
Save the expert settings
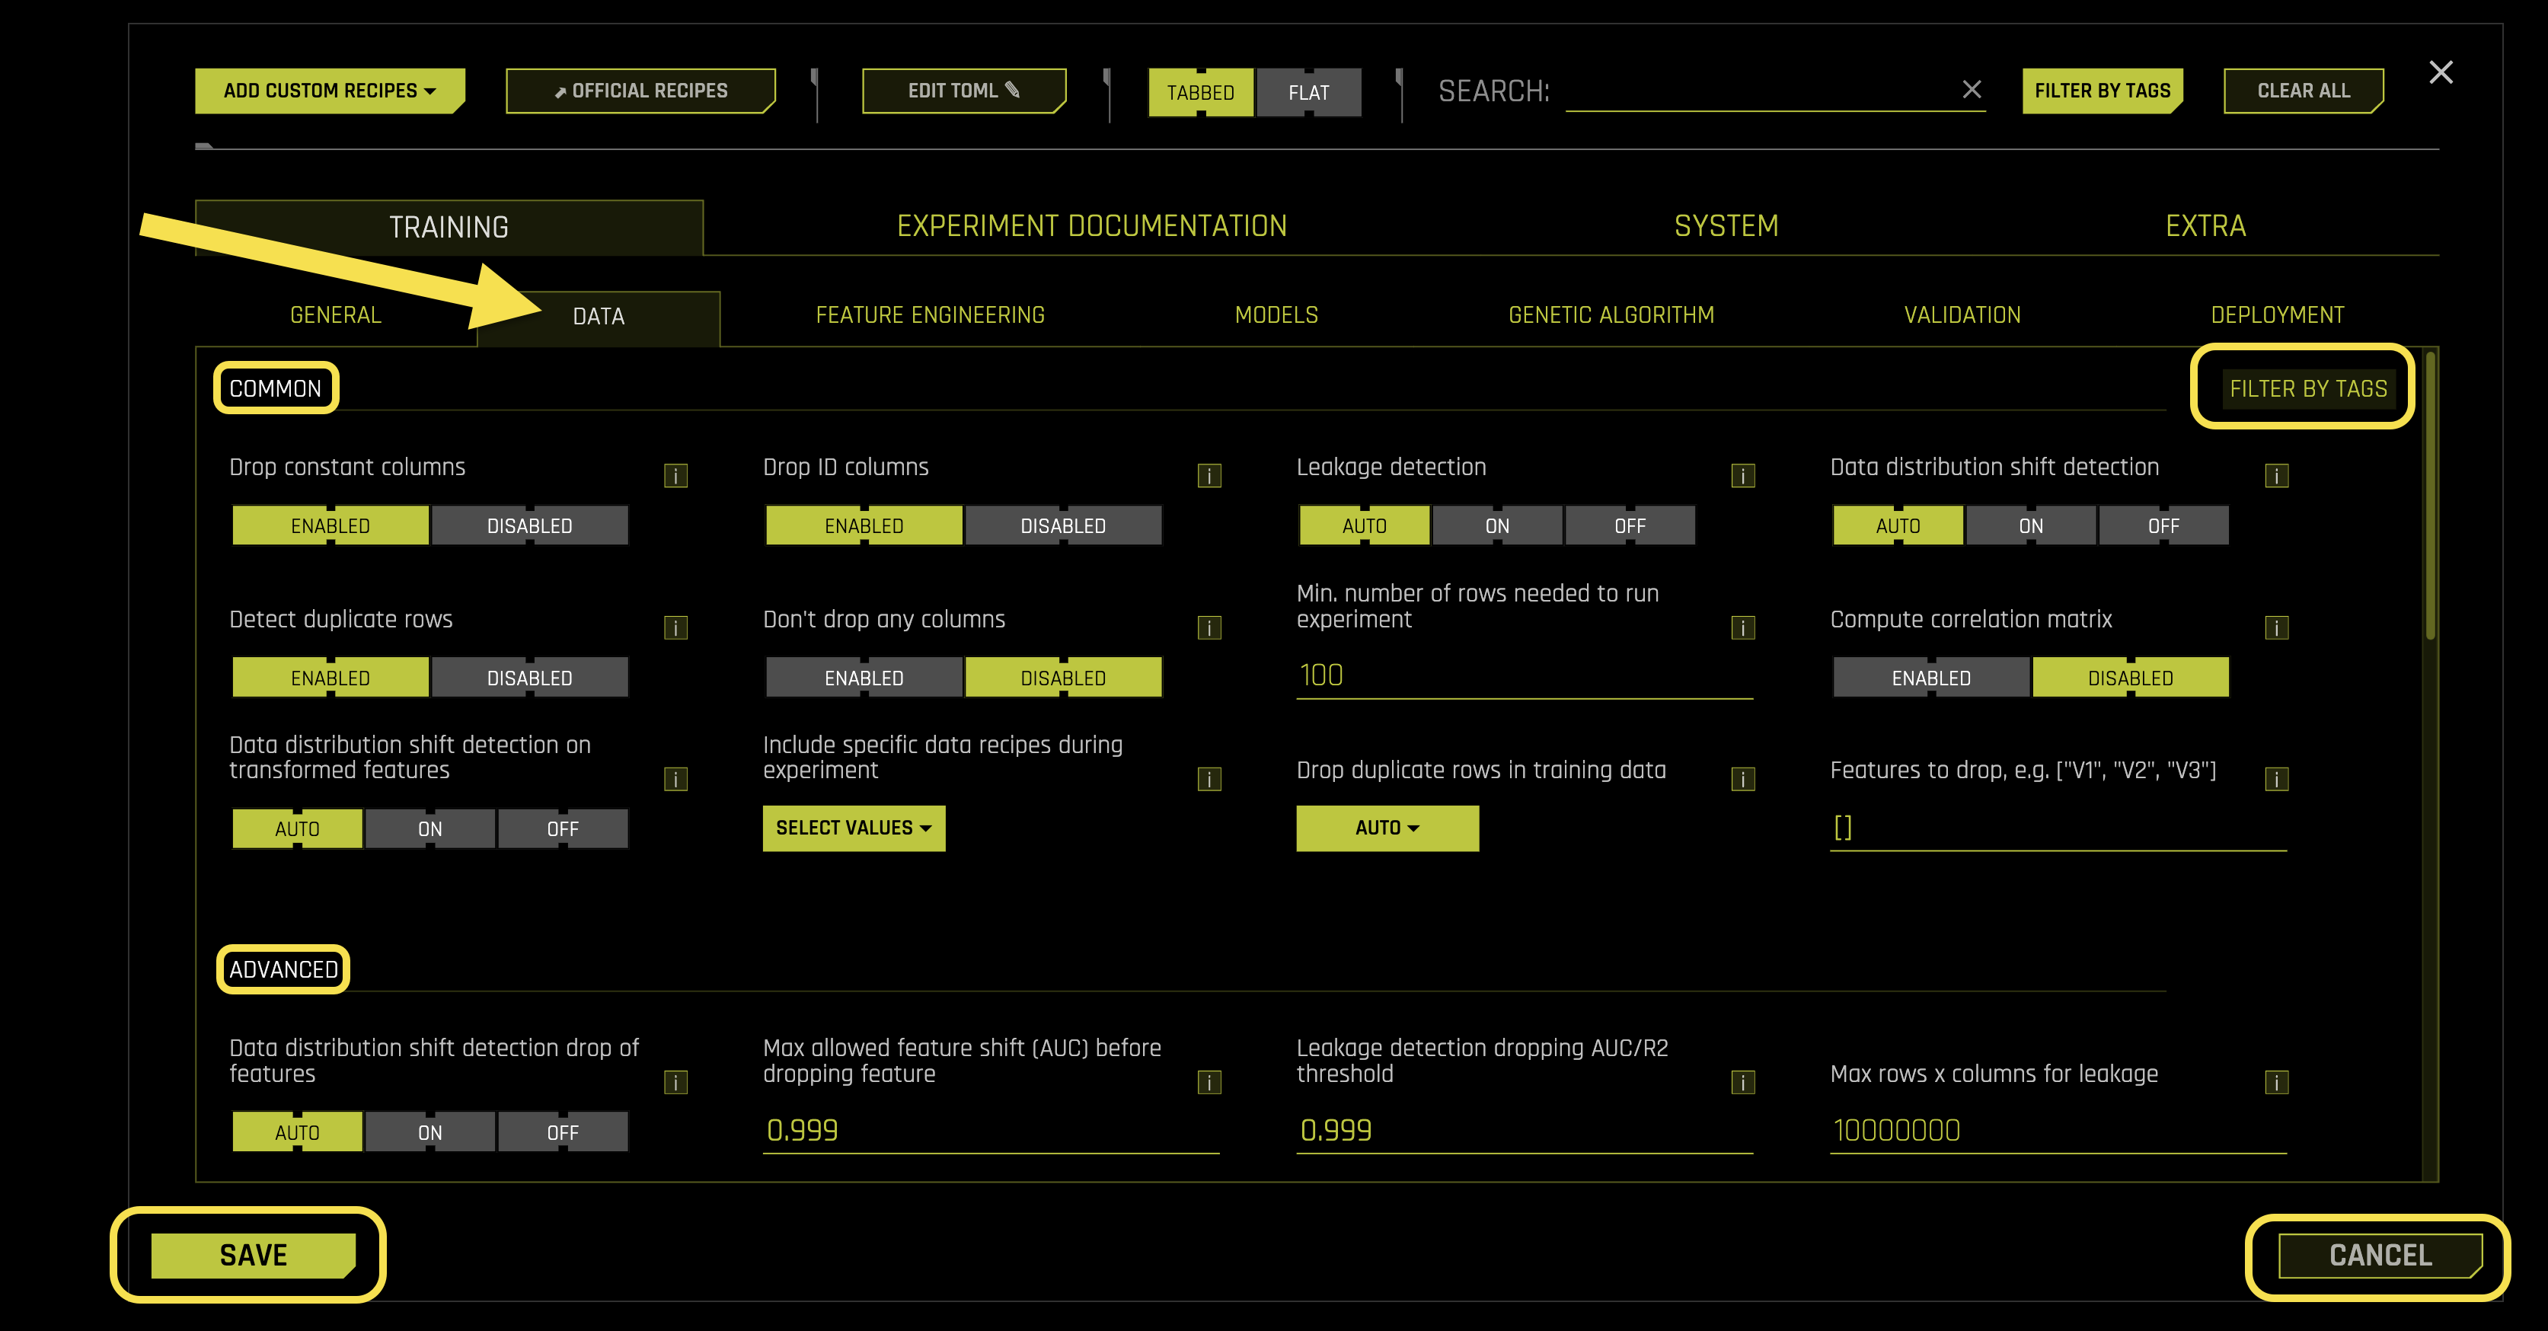[252, 1255]
